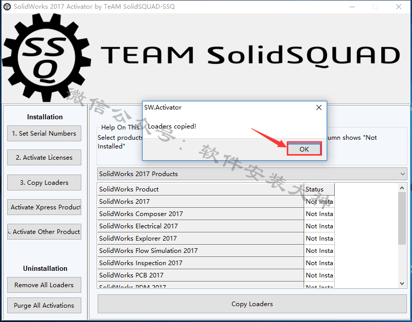Select the SolidWorks Inspection 2017 row
412x322 pixels.
tap(200, 263)
